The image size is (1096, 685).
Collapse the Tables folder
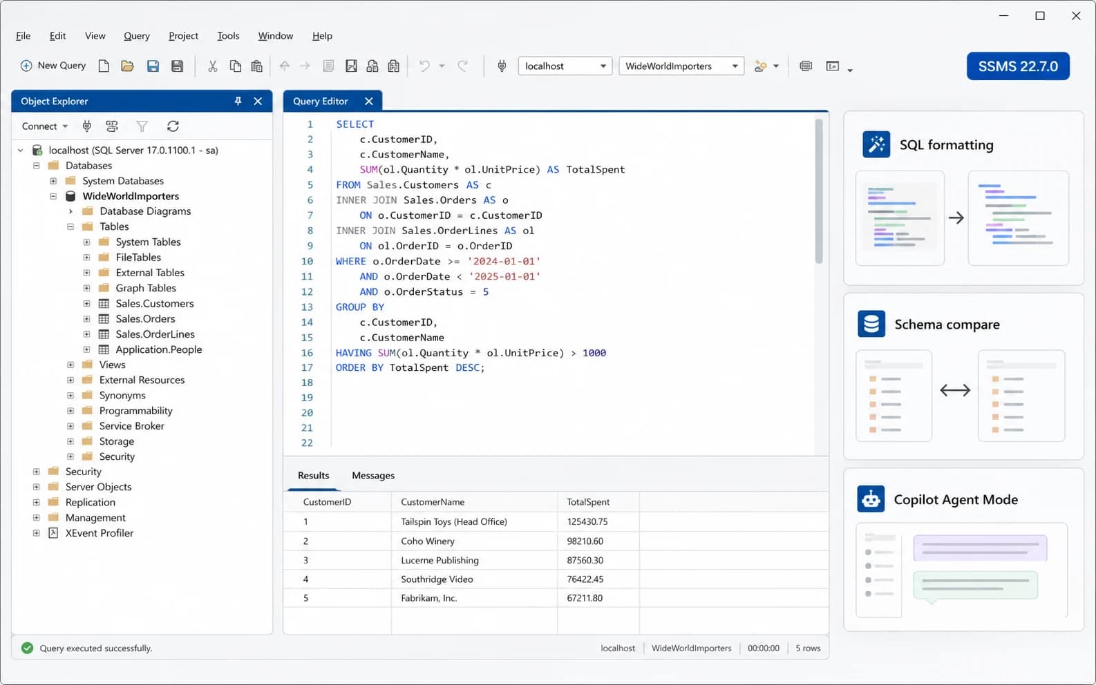tap(70, 226)
